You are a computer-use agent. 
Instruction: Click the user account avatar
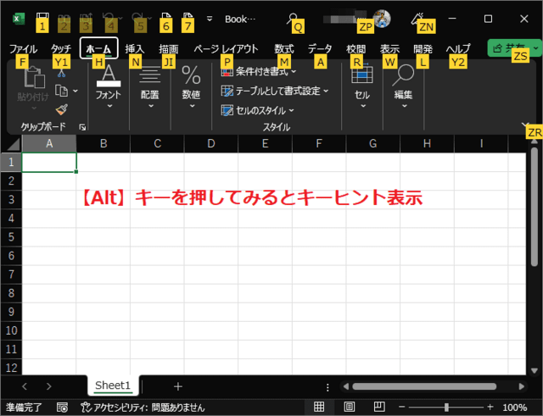coord(382,18)
